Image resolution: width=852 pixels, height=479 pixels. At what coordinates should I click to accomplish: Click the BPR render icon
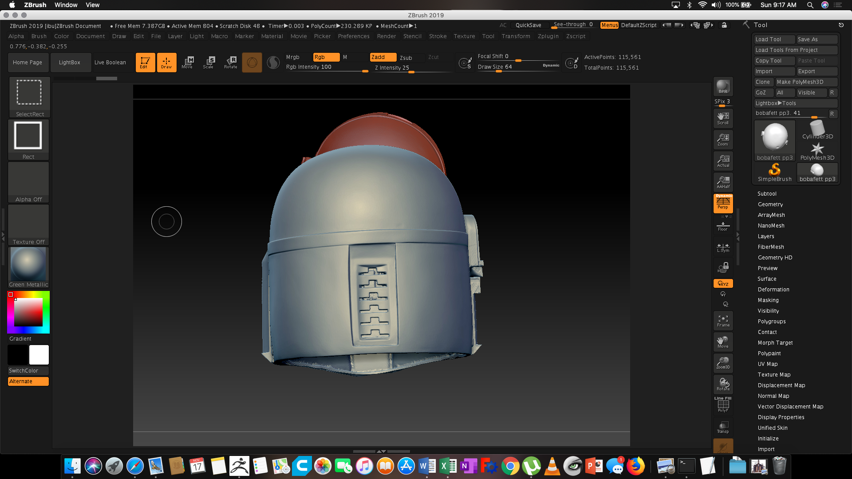(x=723, y=86)
